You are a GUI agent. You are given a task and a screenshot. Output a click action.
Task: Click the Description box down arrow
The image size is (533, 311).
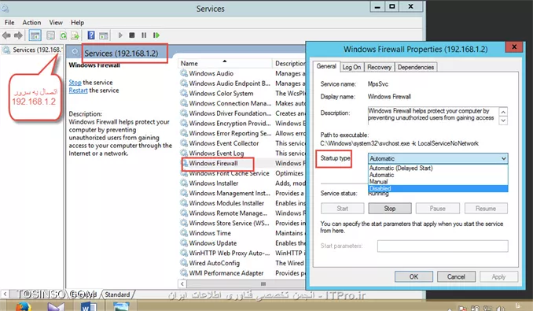pos(503,120)
